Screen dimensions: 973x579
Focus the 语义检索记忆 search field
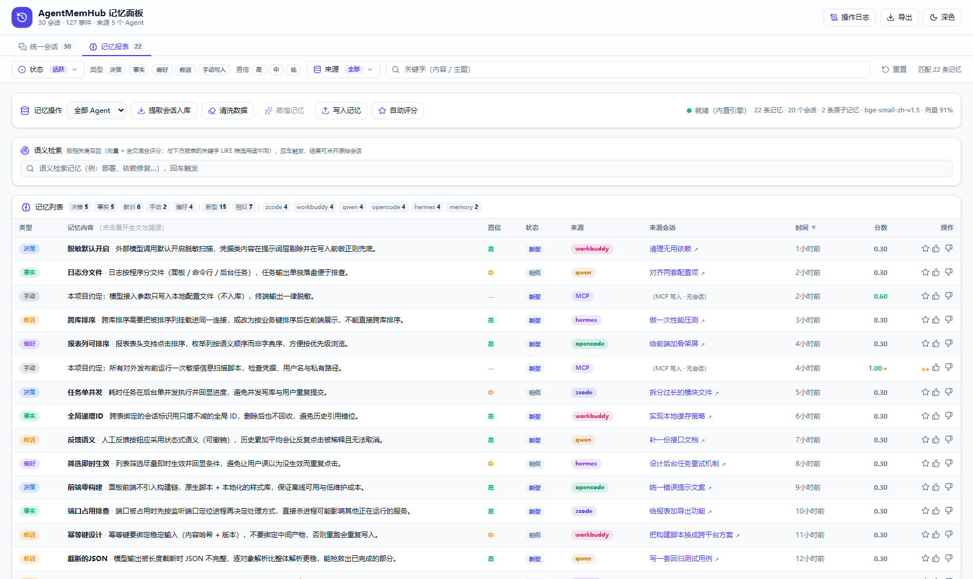pyautogui.click(x=487, y=168)
